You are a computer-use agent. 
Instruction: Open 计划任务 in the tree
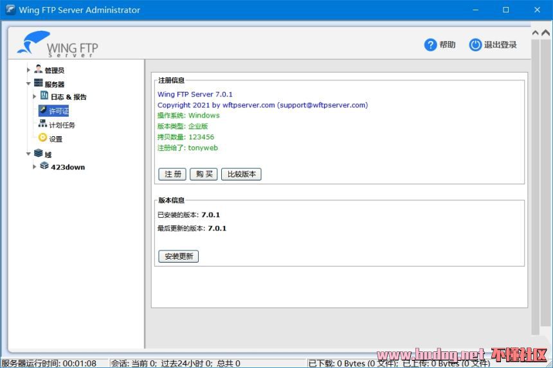pos(62,125)
